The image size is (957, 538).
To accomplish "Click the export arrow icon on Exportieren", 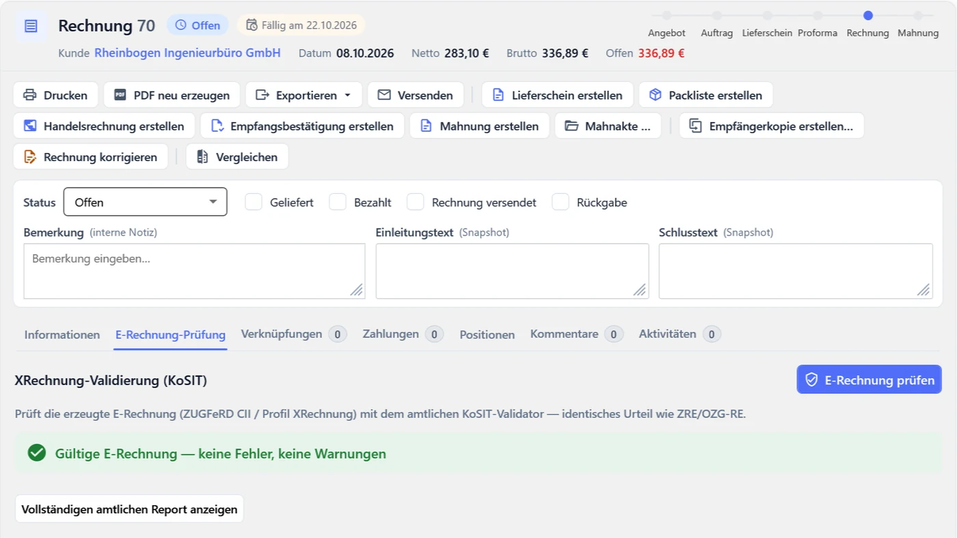I will 262,95.
